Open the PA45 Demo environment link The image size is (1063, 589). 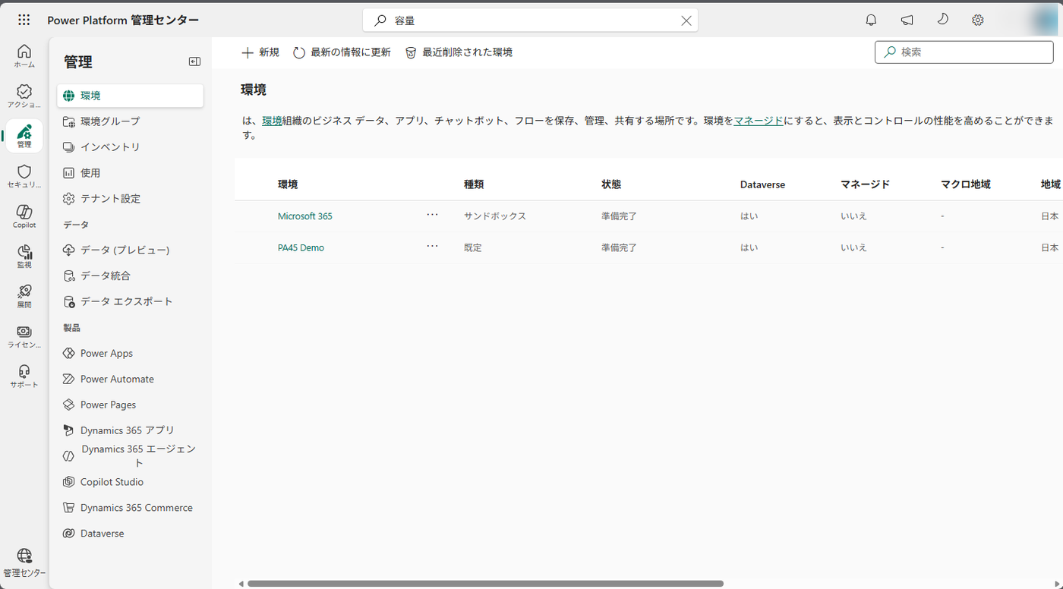click(301, 247)
